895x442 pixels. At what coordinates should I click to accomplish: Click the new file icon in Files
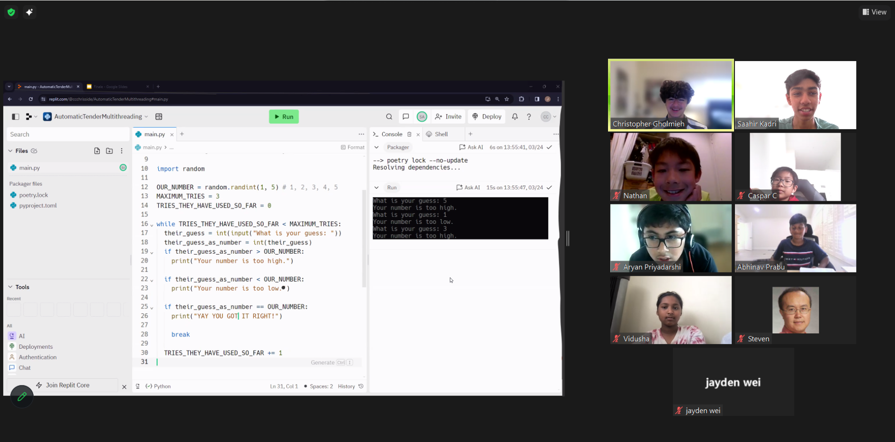click(x=97, y=151)
